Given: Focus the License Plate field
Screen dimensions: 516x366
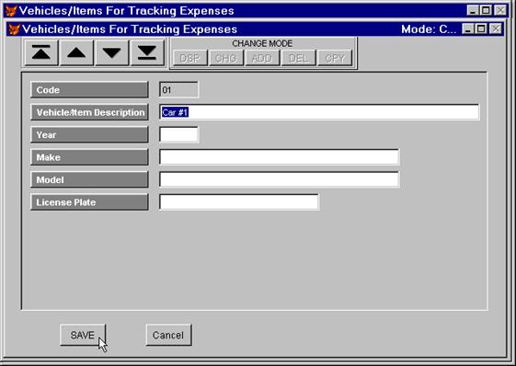Looking at the screenshot, I should pyautogui.click(x=239, y=202).
